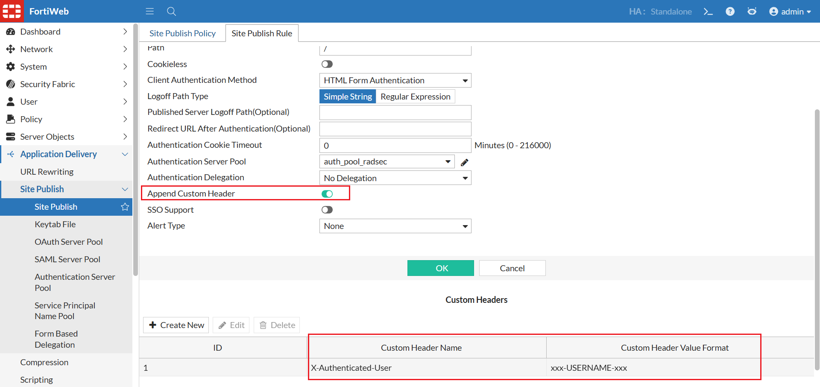Click the admin user avatar icon
Screen dimensions: 820x387
click(773, 12)
